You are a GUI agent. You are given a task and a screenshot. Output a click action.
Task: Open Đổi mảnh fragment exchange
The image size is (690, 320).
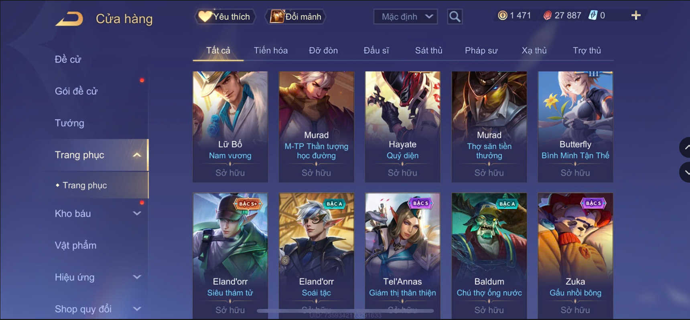(x=296, y=17)
